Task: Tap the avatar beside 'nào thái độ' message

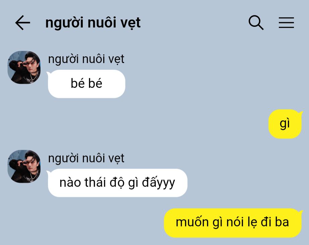Action: click(24, 166)
